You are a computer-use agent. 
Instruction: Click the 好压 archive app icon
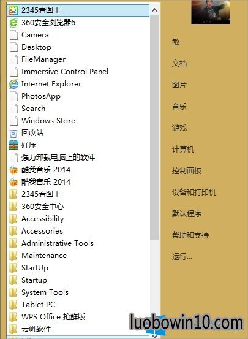[x=13, y=145]
